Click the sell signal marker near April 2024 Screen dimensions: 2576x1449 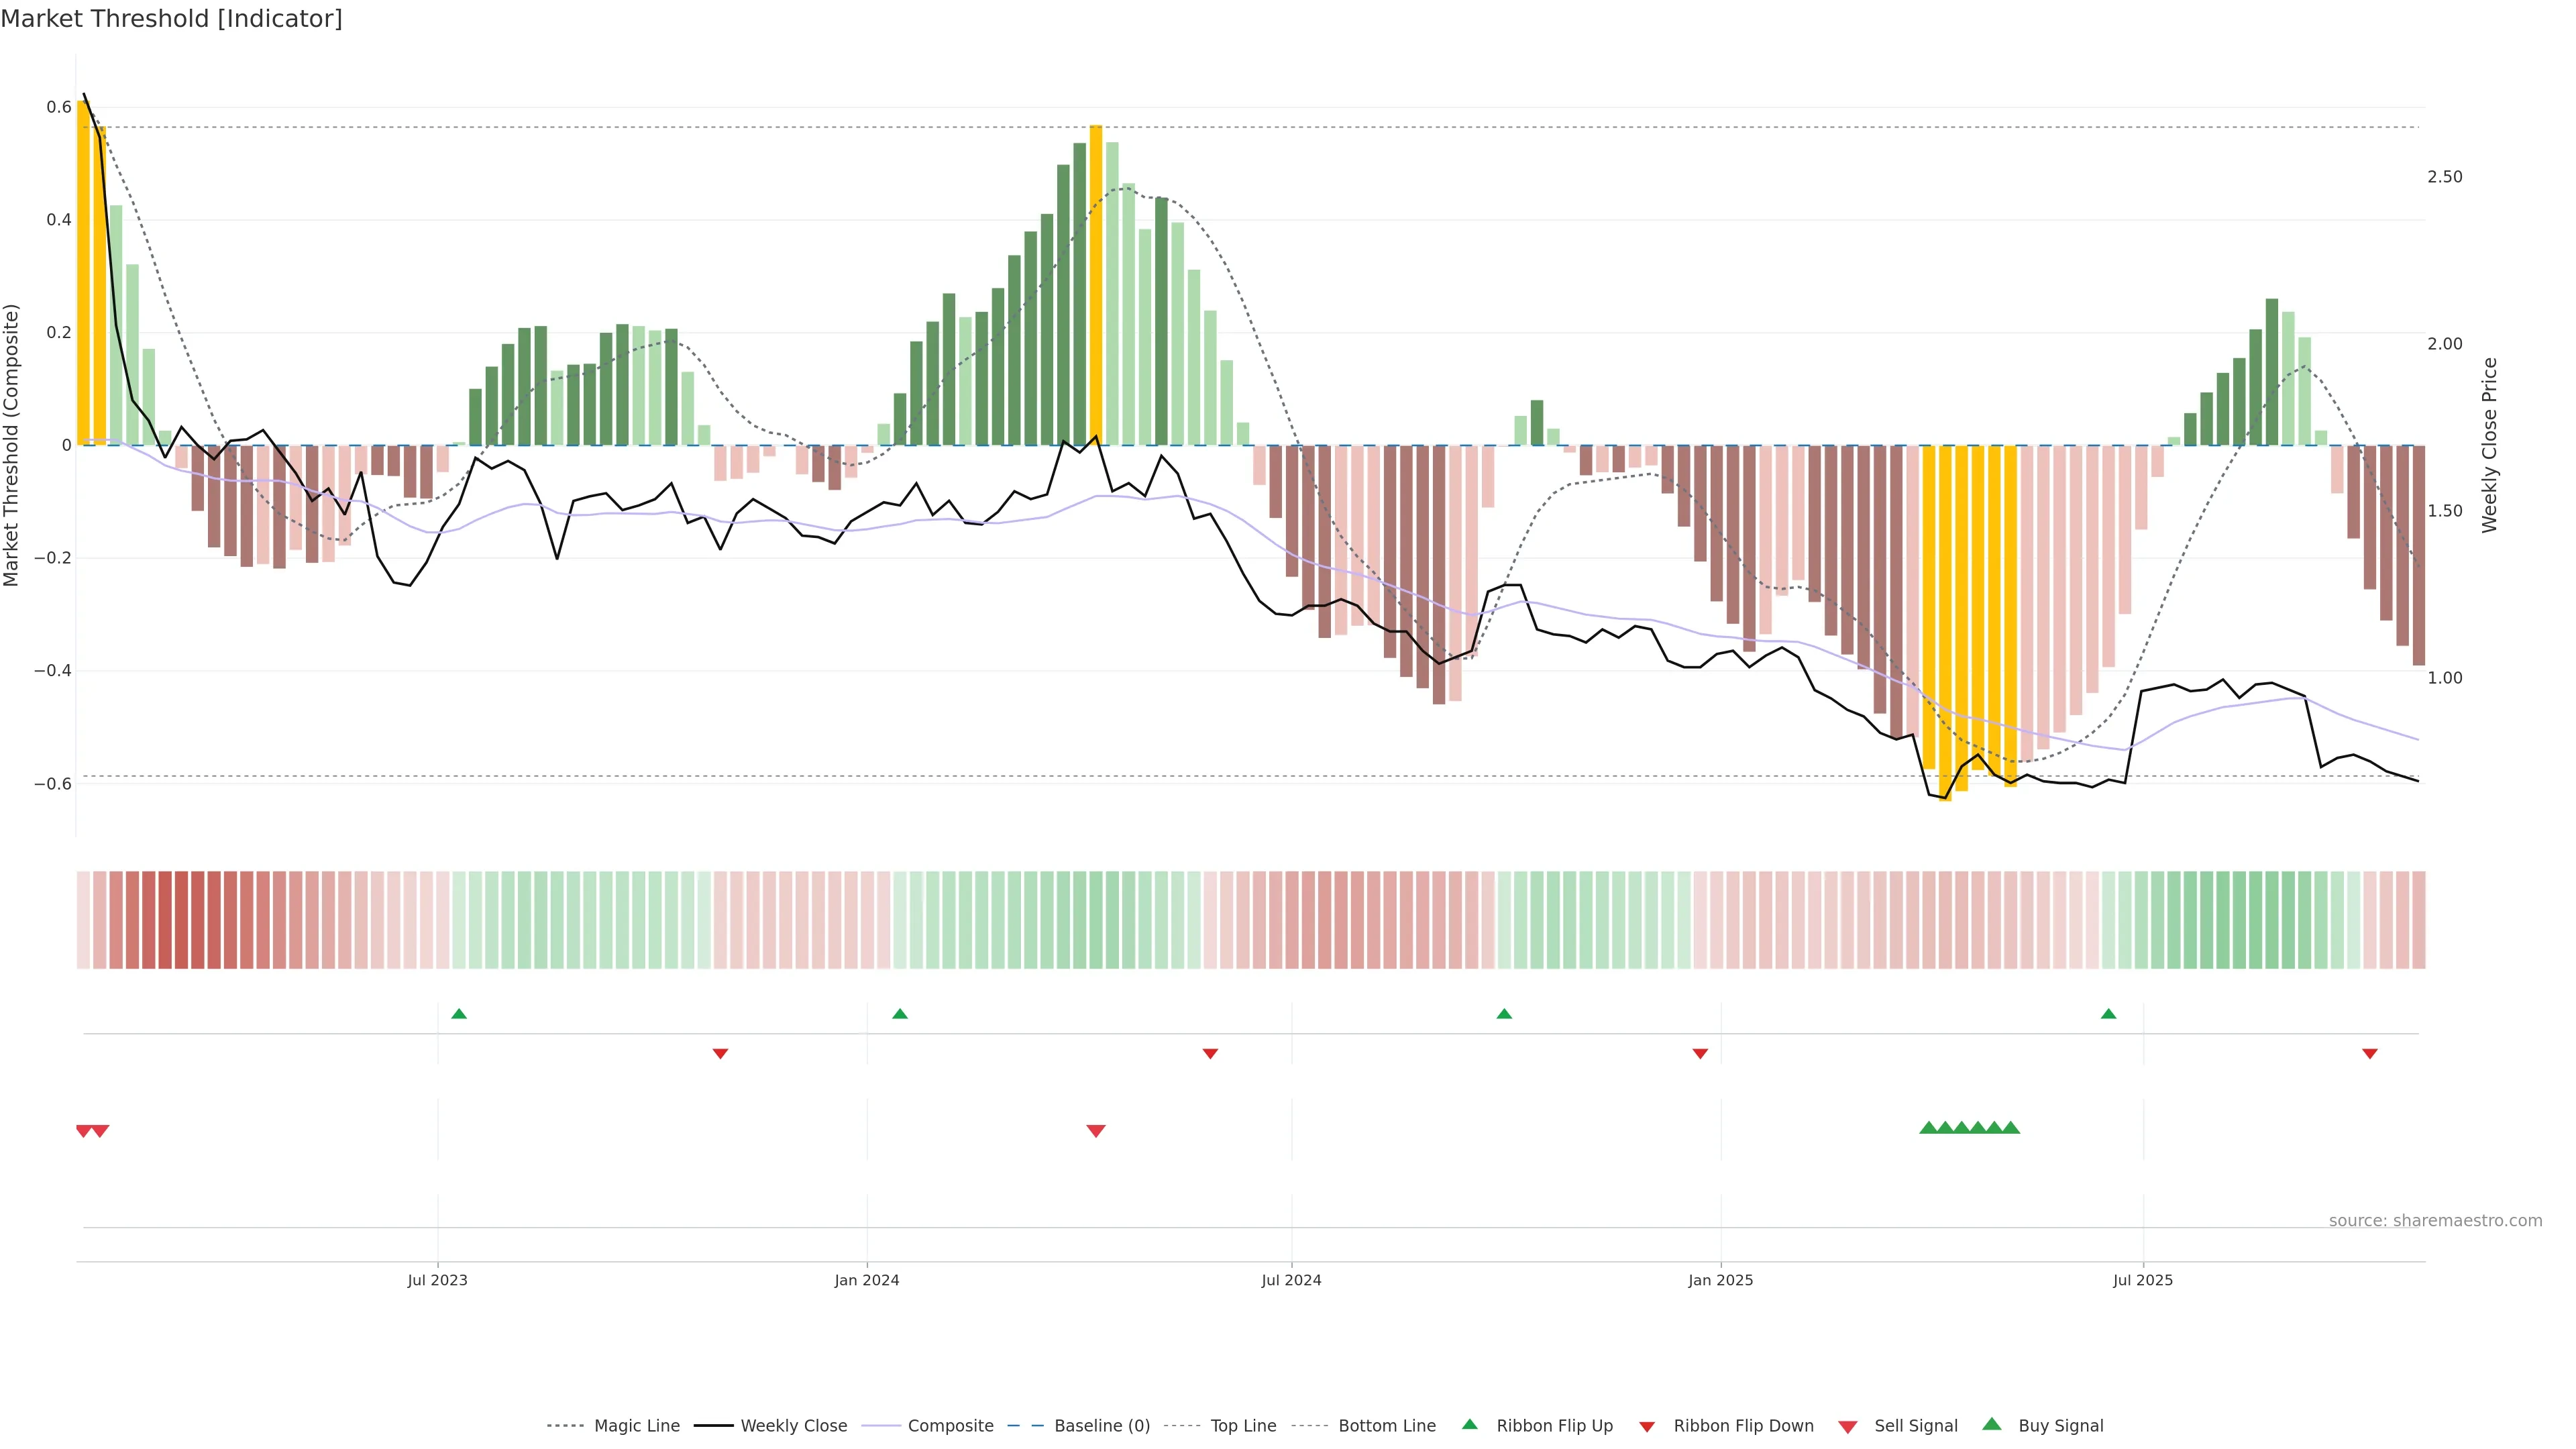click(1096, 1131)
